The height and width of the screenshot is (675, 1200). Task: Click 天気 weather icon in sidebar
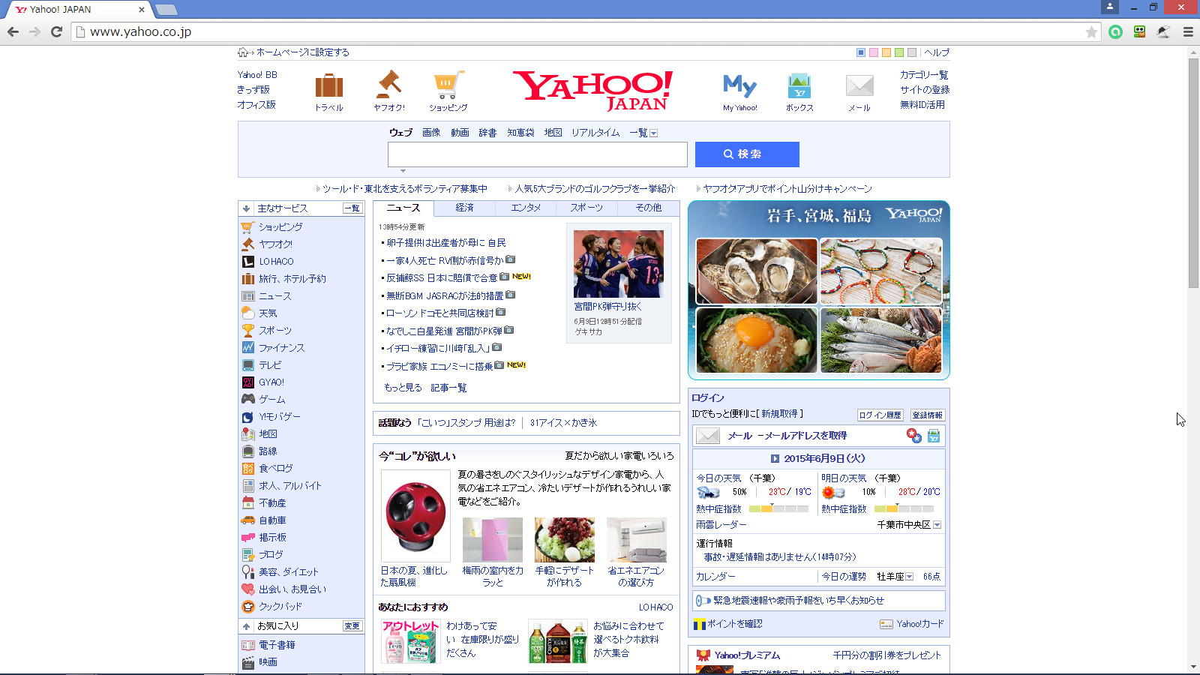pyautogui.click(x=248, y=313)
